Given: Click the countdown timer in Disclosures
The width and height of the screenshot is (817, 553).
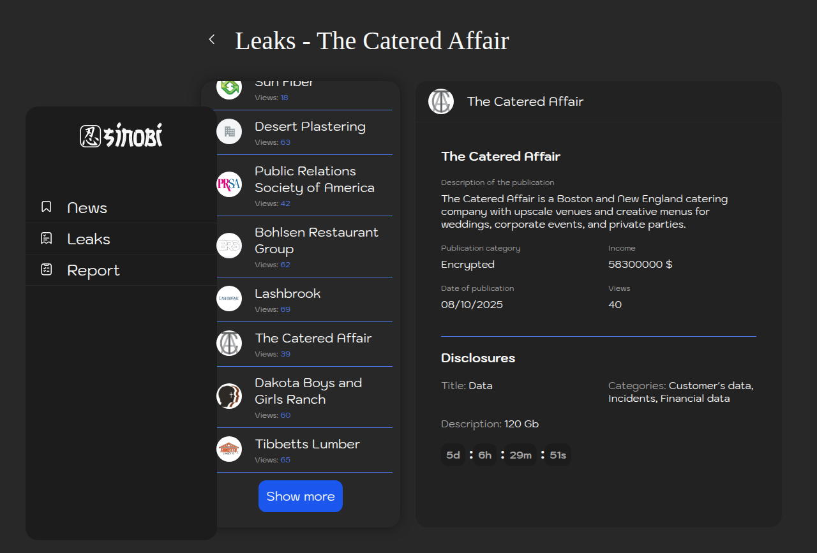Looking at the screenshot, I should pyautogui.click(x=506, y=455).
